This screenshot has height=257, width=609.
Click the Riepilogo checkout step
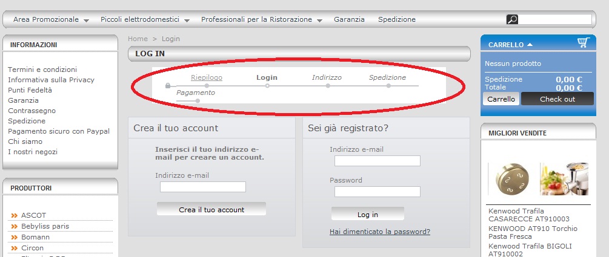[207, 77]
